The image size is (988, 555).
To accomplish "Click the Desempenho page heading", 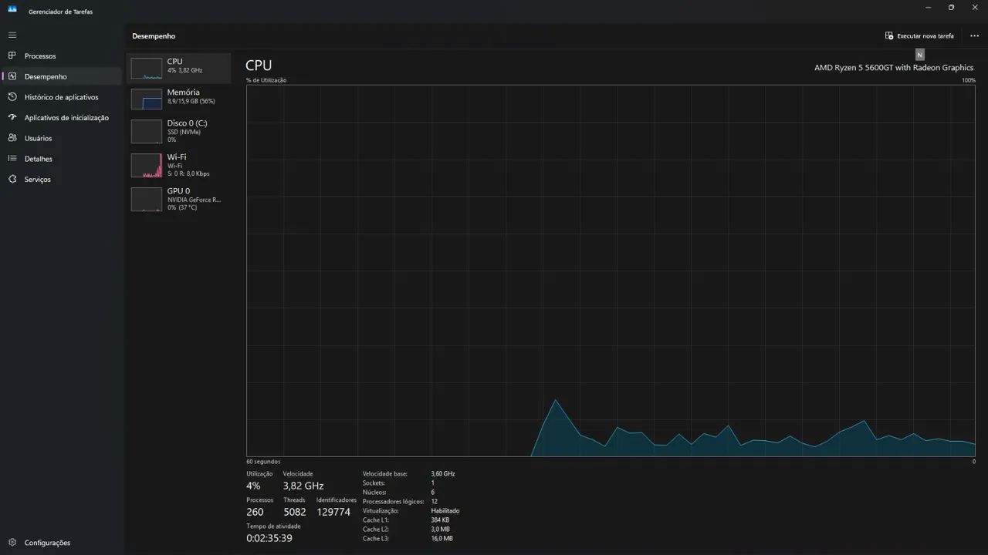I will click(x=154, y=36).
